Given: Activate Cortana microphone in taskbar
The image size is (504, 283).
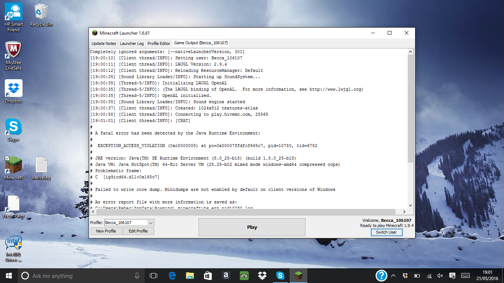Looking at the screenshot, I should click(137, 276).
